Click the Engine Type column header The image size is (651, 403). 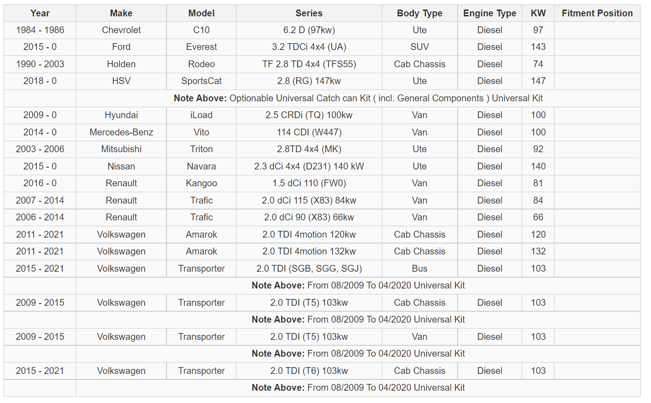coord(490,13)
